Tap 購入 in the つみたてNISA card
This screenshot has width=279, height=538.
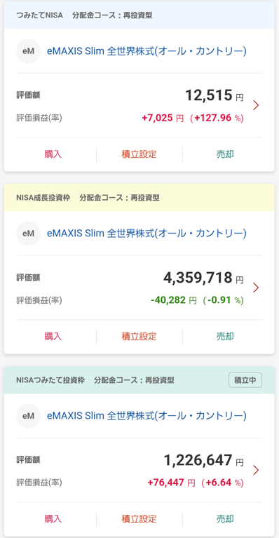(x=53, y=154)
